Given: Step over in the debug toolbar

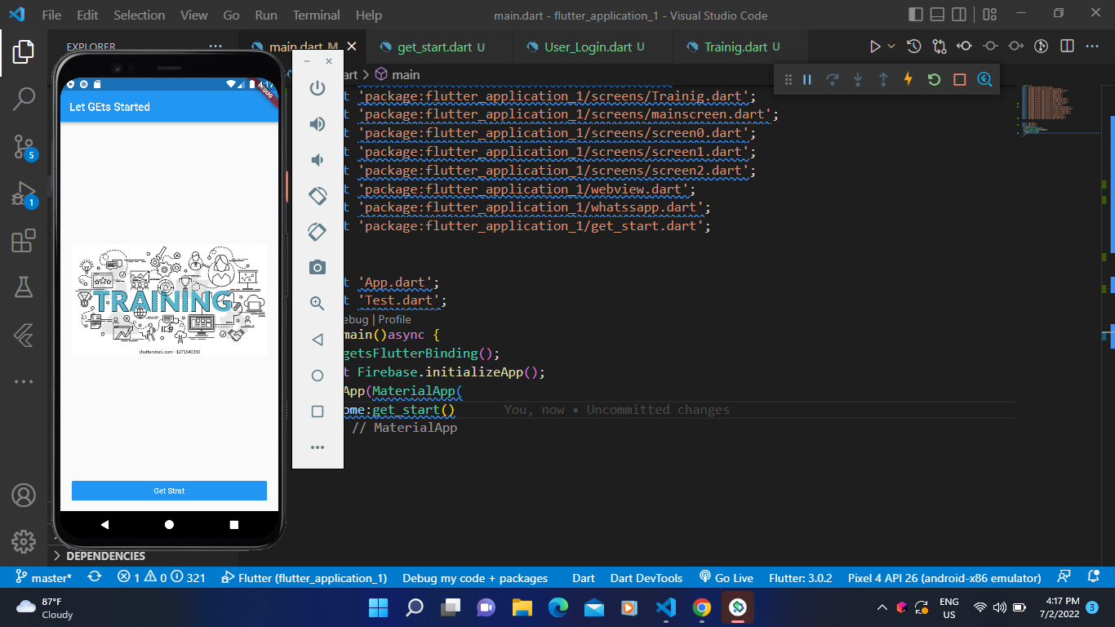Looking at the screenshot, I should (x=833, y=79).
